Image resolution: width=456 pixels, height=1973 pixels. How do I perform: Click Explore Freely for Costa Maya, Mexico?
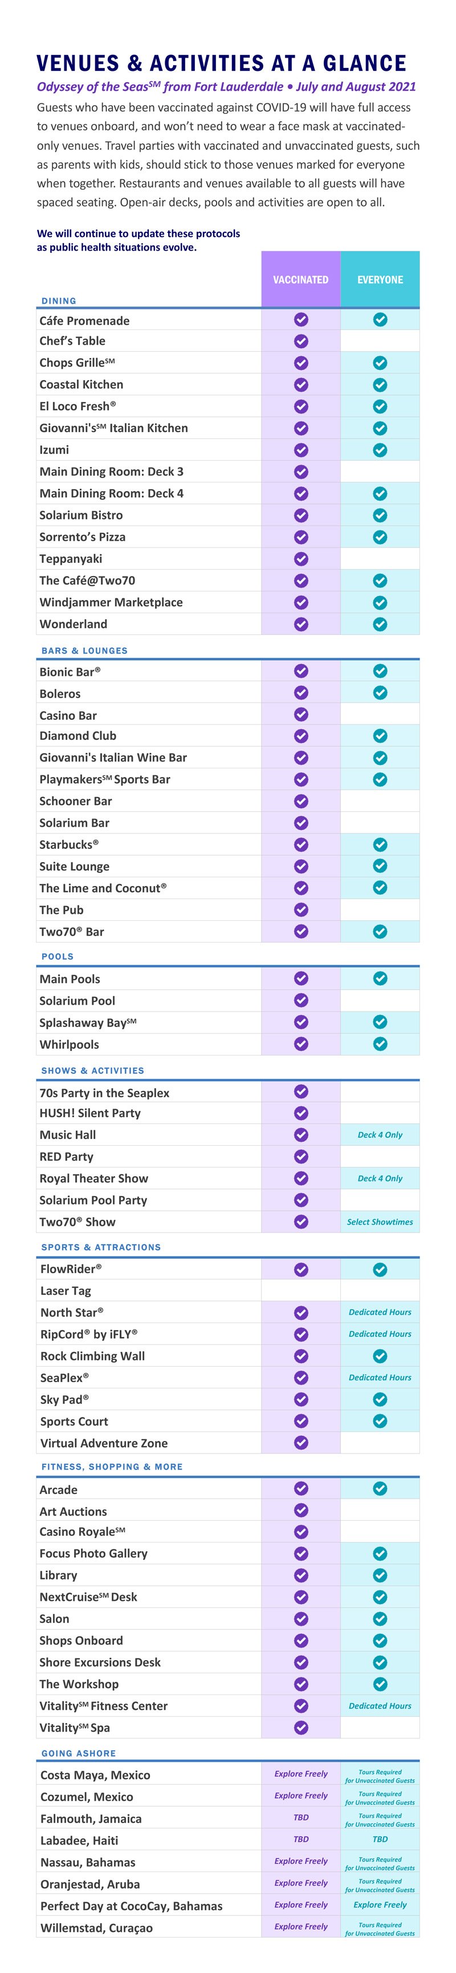[301, 1774]
